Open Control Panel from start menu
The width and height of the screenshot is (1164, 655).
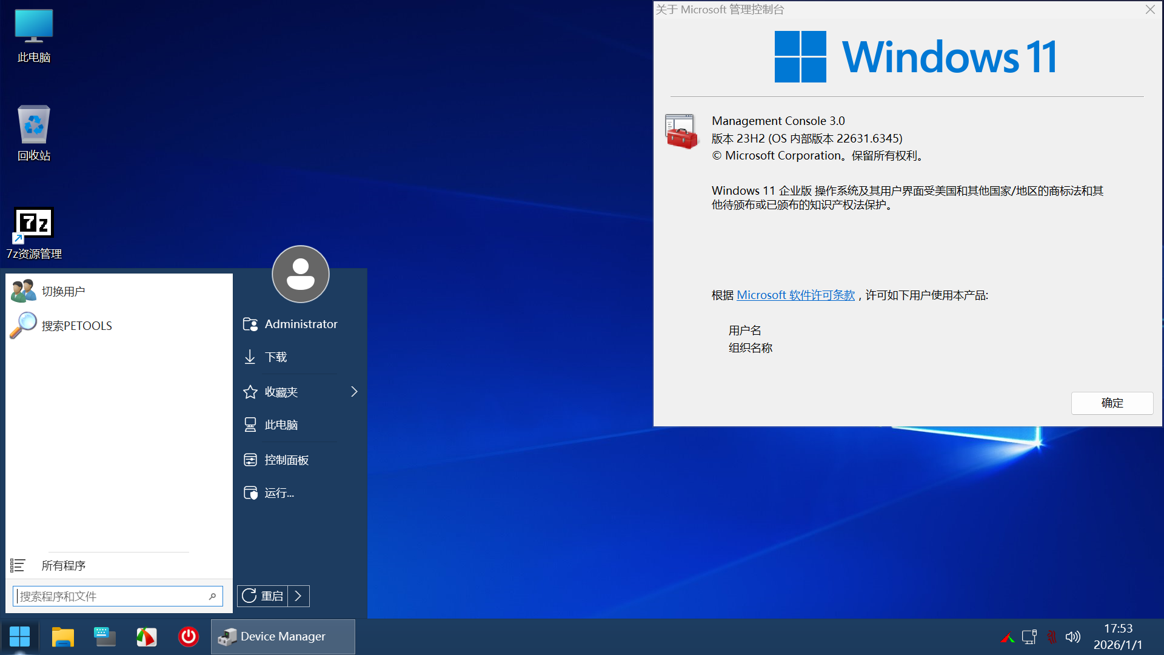[x=286, y=460]
